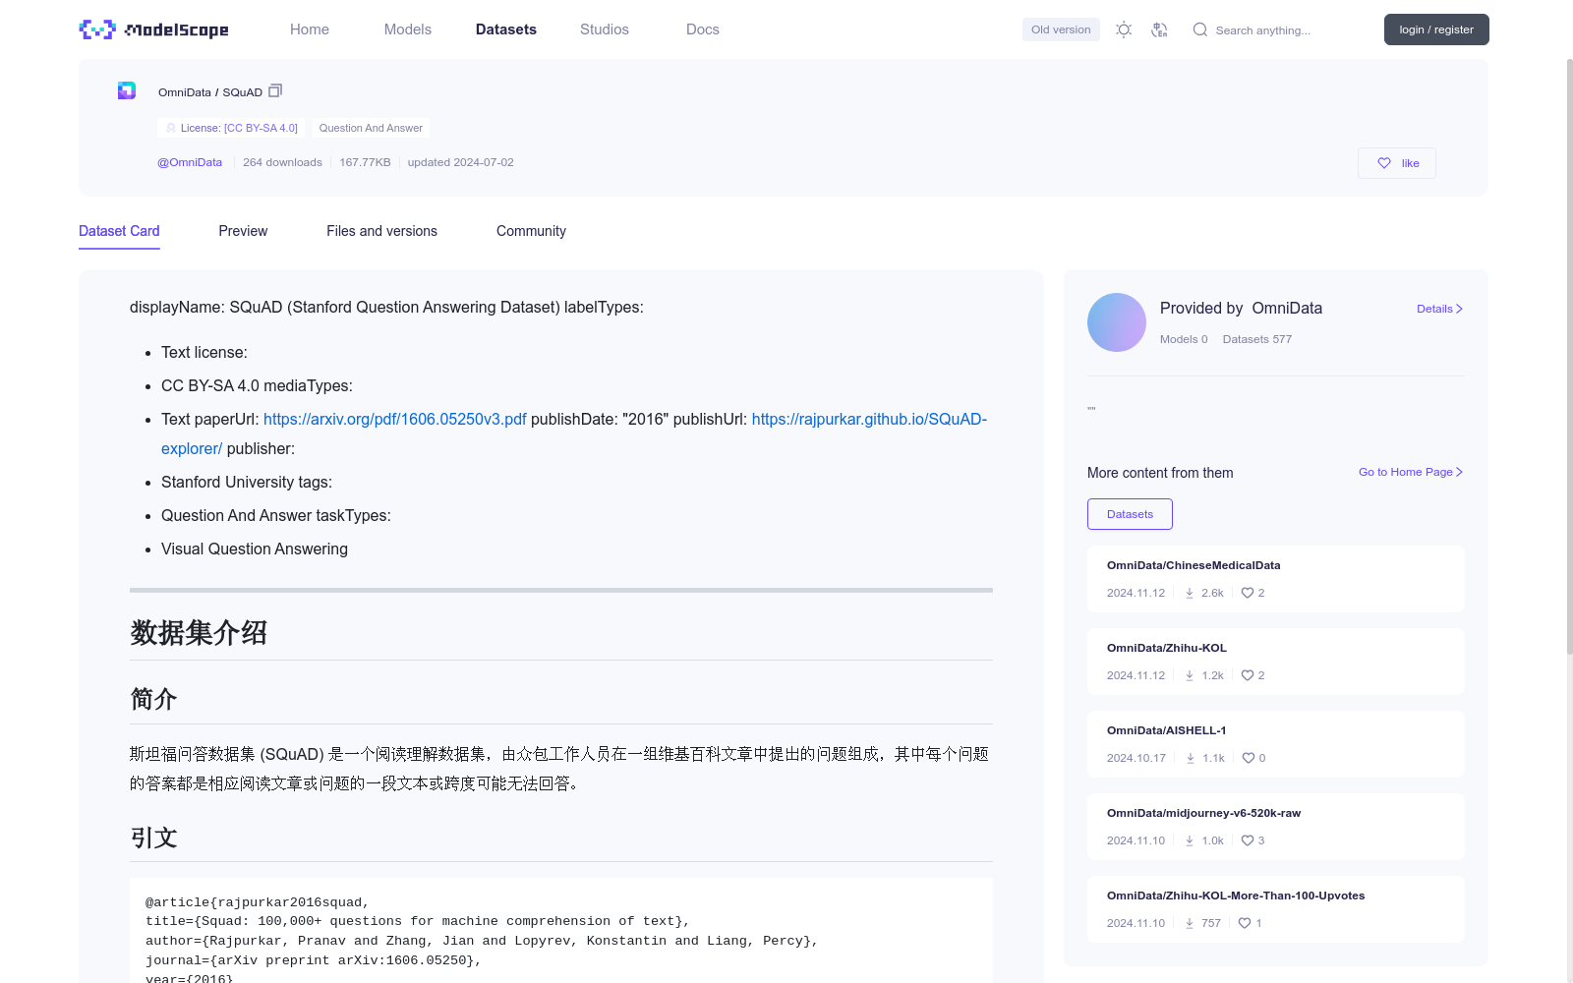The width and height of the screenshot is (1573, 983).
Task: Click the download icon for midjourney-v6-520k-raw
Action: click(1190, 840)
